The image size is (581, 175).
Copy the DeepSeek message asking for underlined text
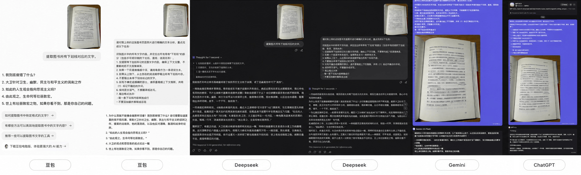click(296, 50)
